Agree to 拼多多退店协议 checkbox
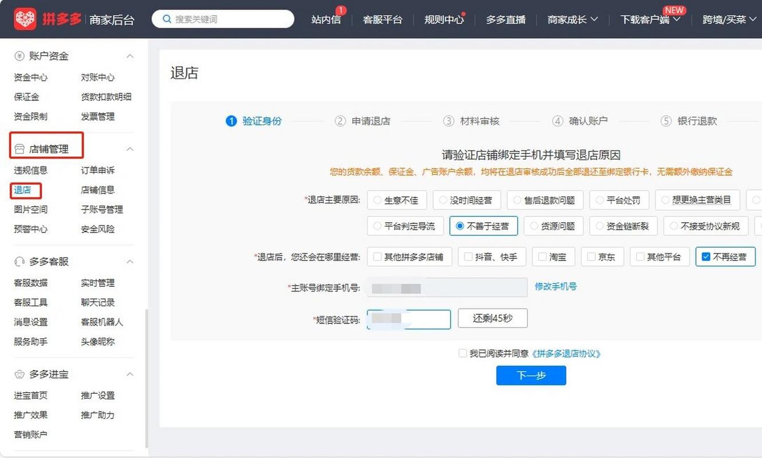 pos(463,354)
